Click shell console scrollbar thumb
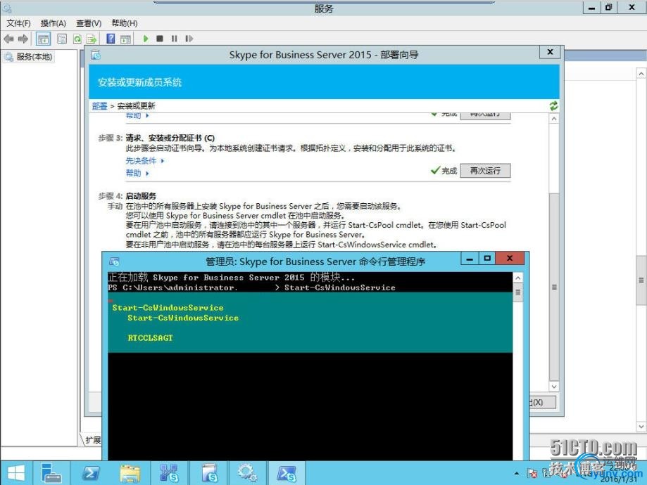The height and width of the screenshot is (485, 647). [x=518, y=292]
